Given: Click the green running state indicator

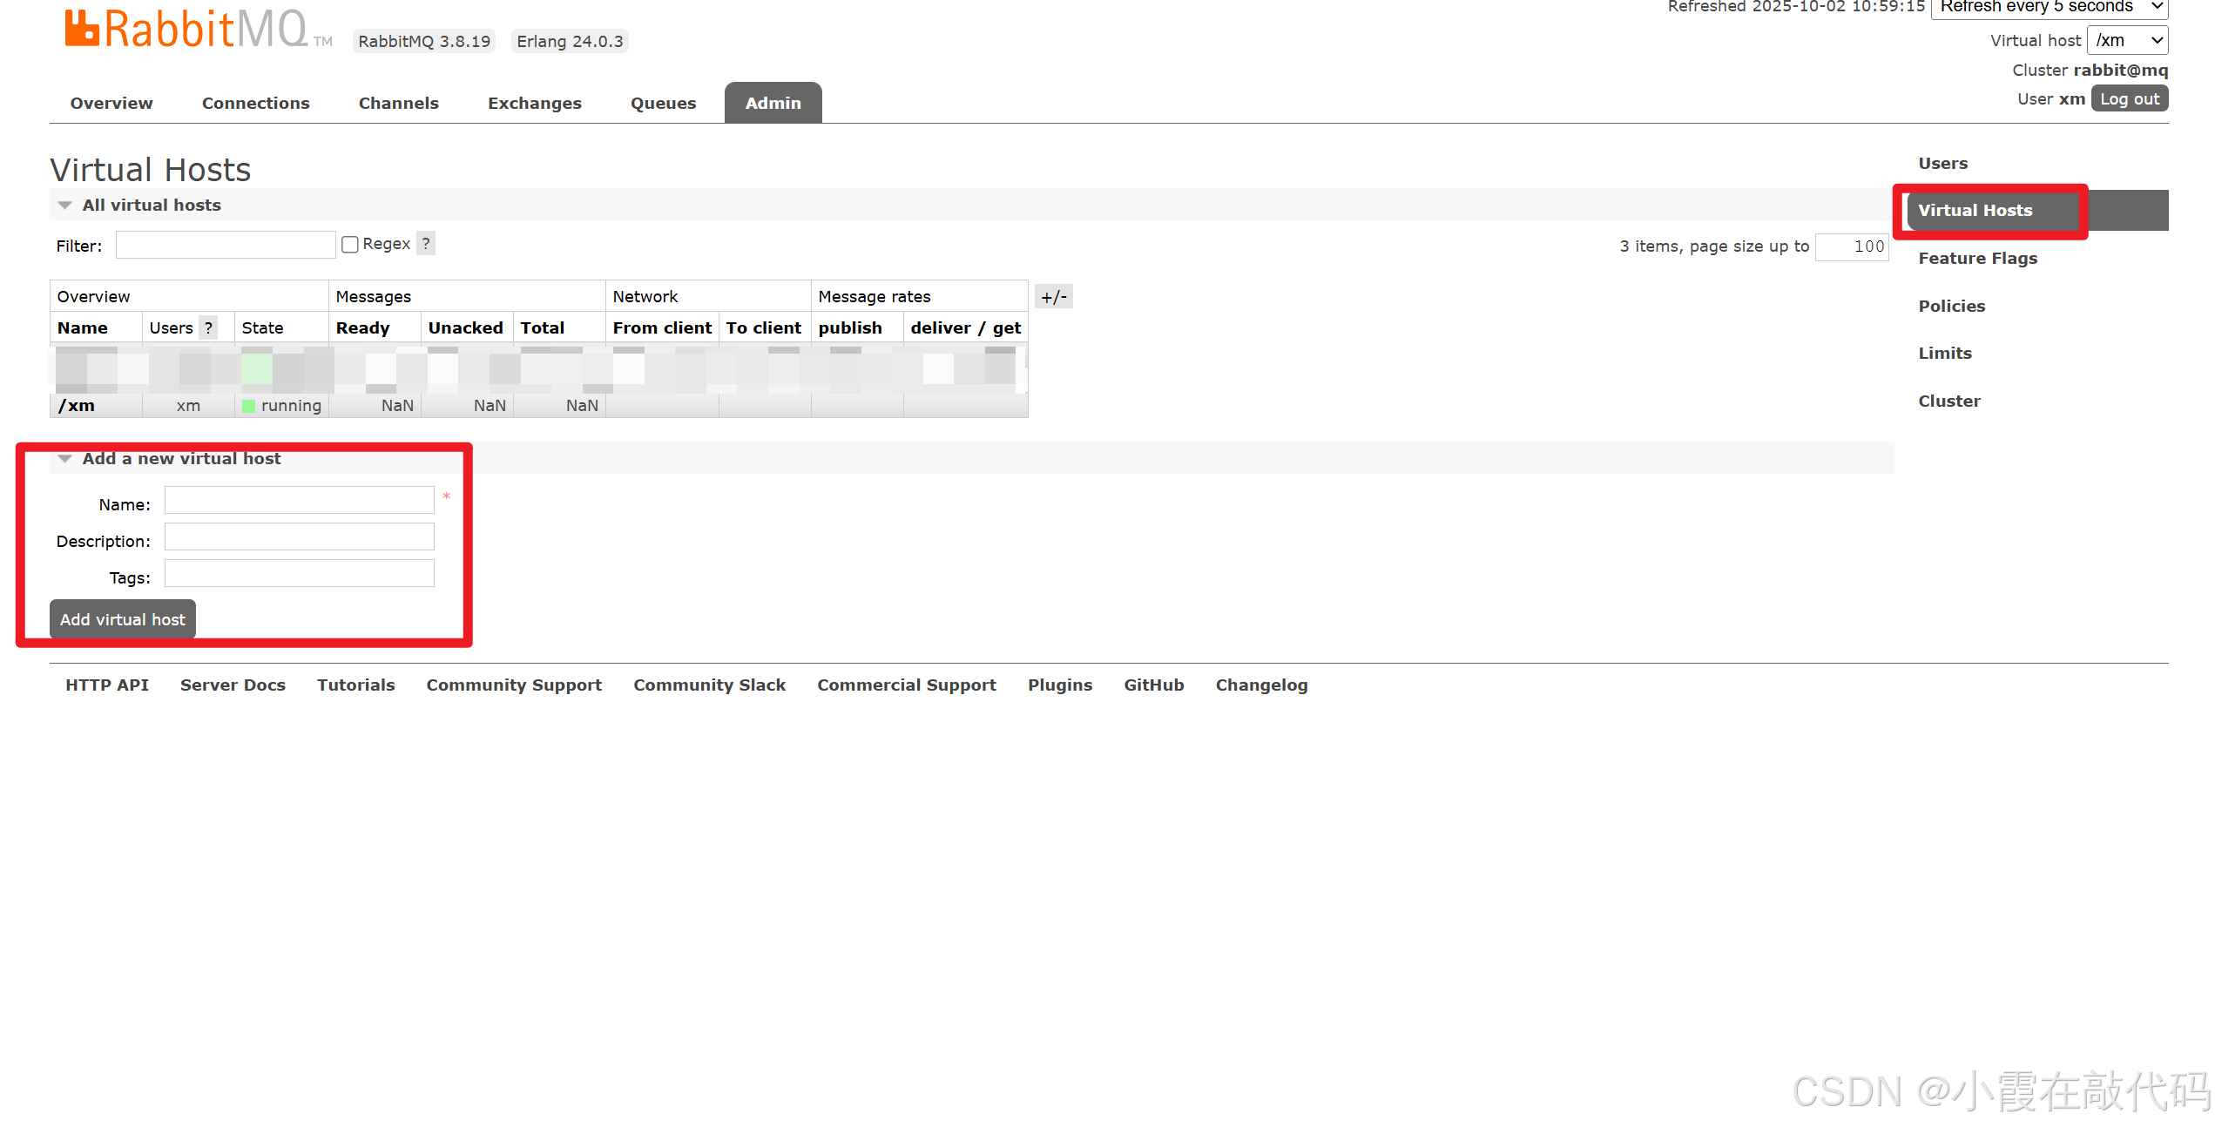Looking at the screenshot, I should click(249, 406).
